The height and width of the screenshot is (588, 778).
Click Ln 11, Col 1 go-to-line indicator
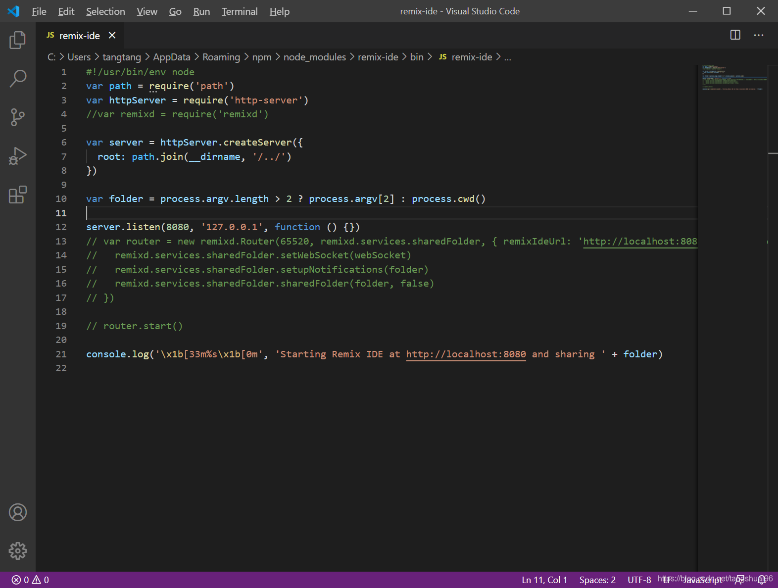tap(544, 580)
